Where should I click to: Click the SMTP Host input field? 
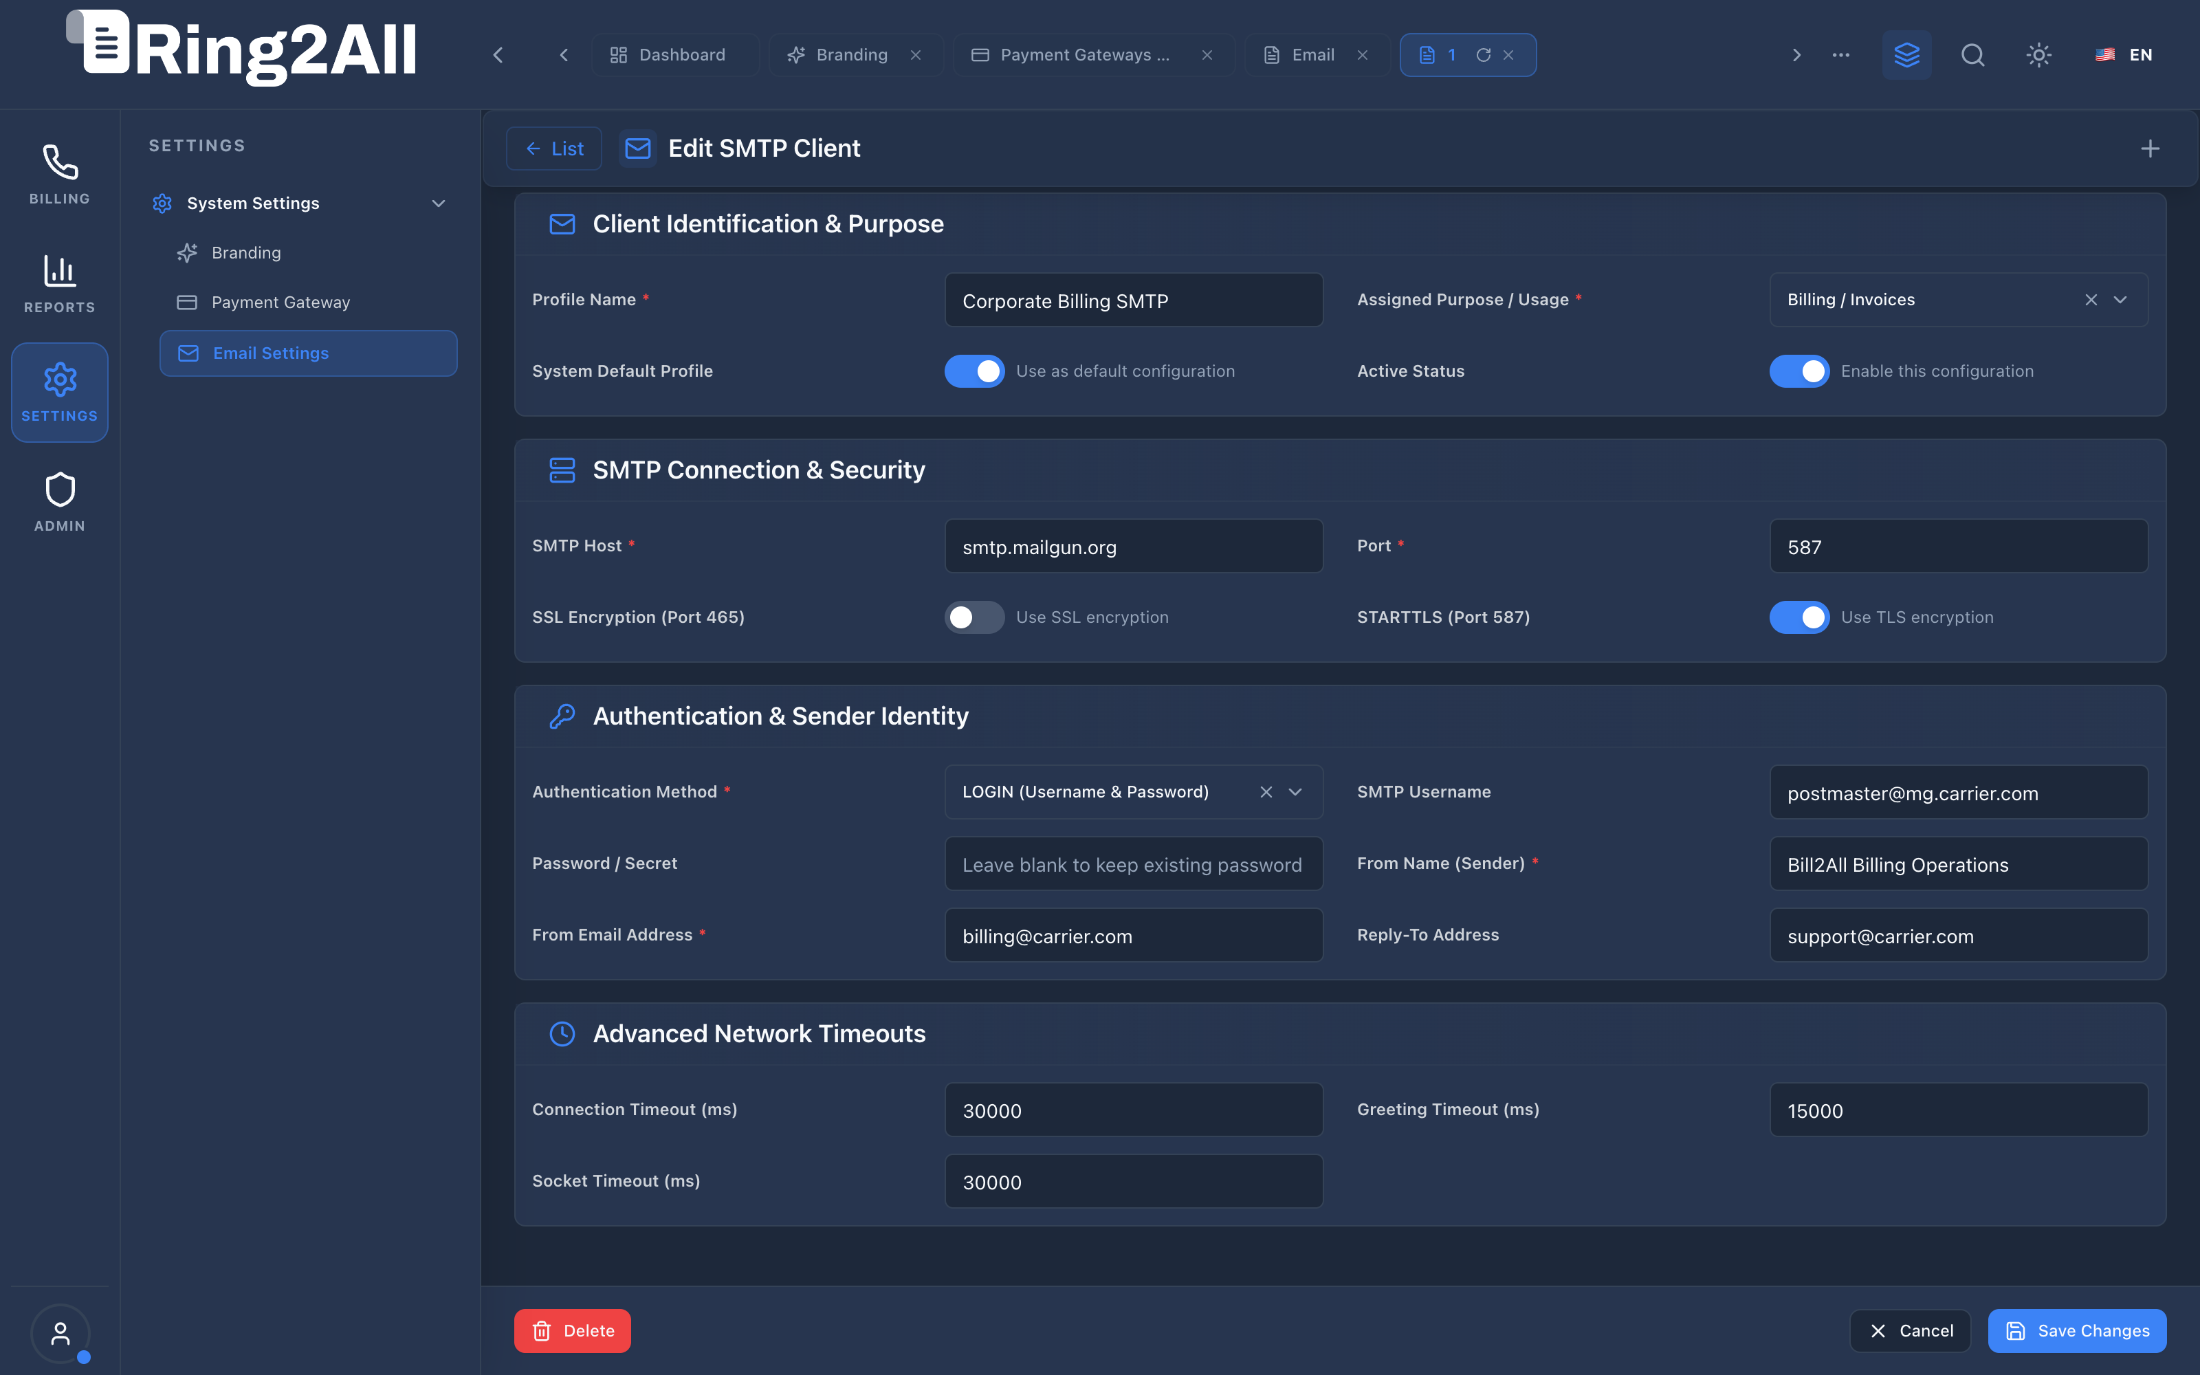coord(1134,547)
